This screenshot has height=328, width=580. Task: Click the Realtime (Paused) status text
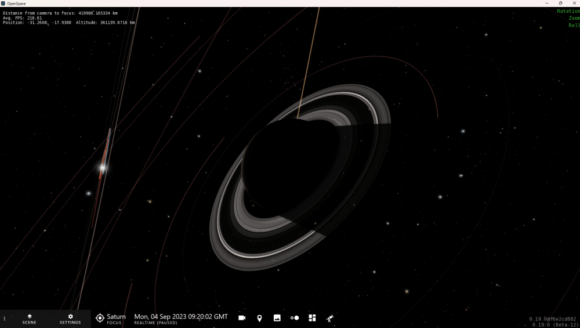[x=155, y=323]
